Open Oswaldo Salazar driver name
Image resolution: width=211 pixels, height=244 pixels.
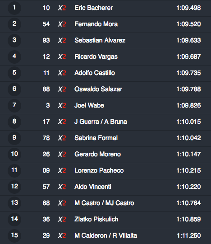pyautogui.click(x=98, y=89)
